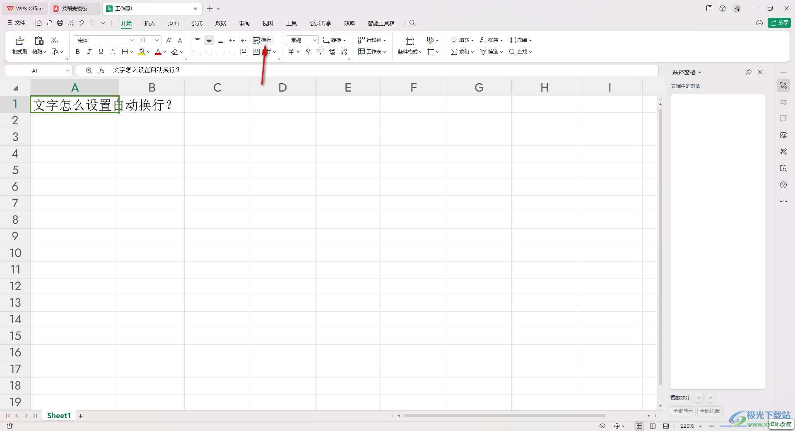Click the Strikethrough text icon
Screen dimensions: 795x431
point(113,52)
